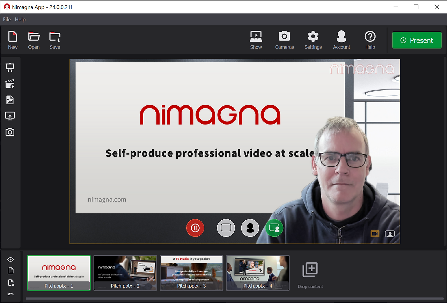Click the slide strip horizontal scrollbar

pos(235,298)
